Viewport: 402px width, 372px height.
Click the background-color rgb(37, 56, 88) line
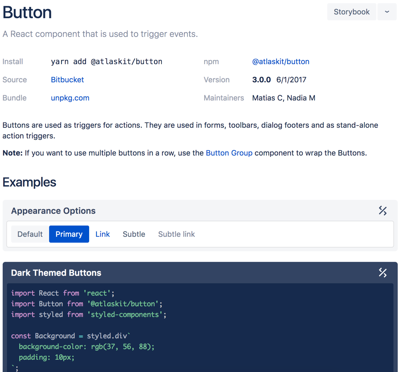87,346
